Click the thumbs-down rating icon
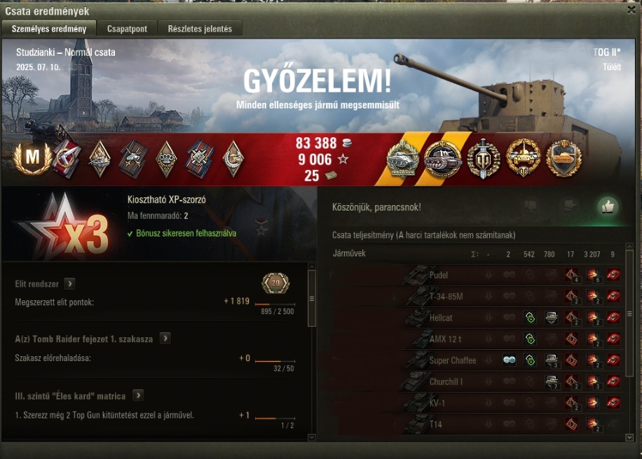The height and width of the screenshot is (459, 642). (x=531, y=206)
